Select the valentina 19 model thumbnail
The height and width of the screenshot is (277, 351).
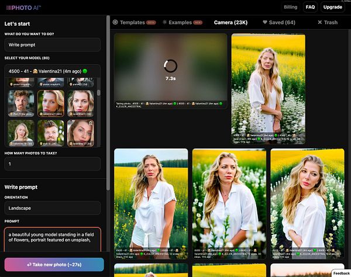click(21, 133)
